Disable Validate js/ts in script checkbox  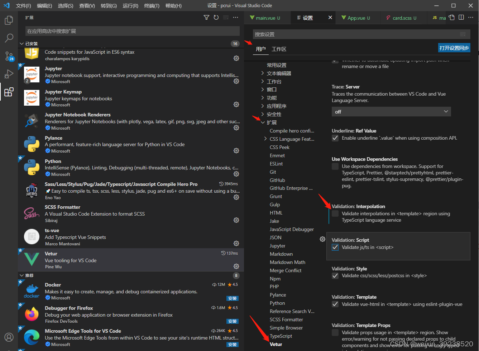[x=335, y=247]
